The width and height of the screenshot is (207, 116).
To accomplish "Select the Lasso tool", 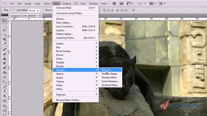I will pyautogui.click(x=5, y=30).
